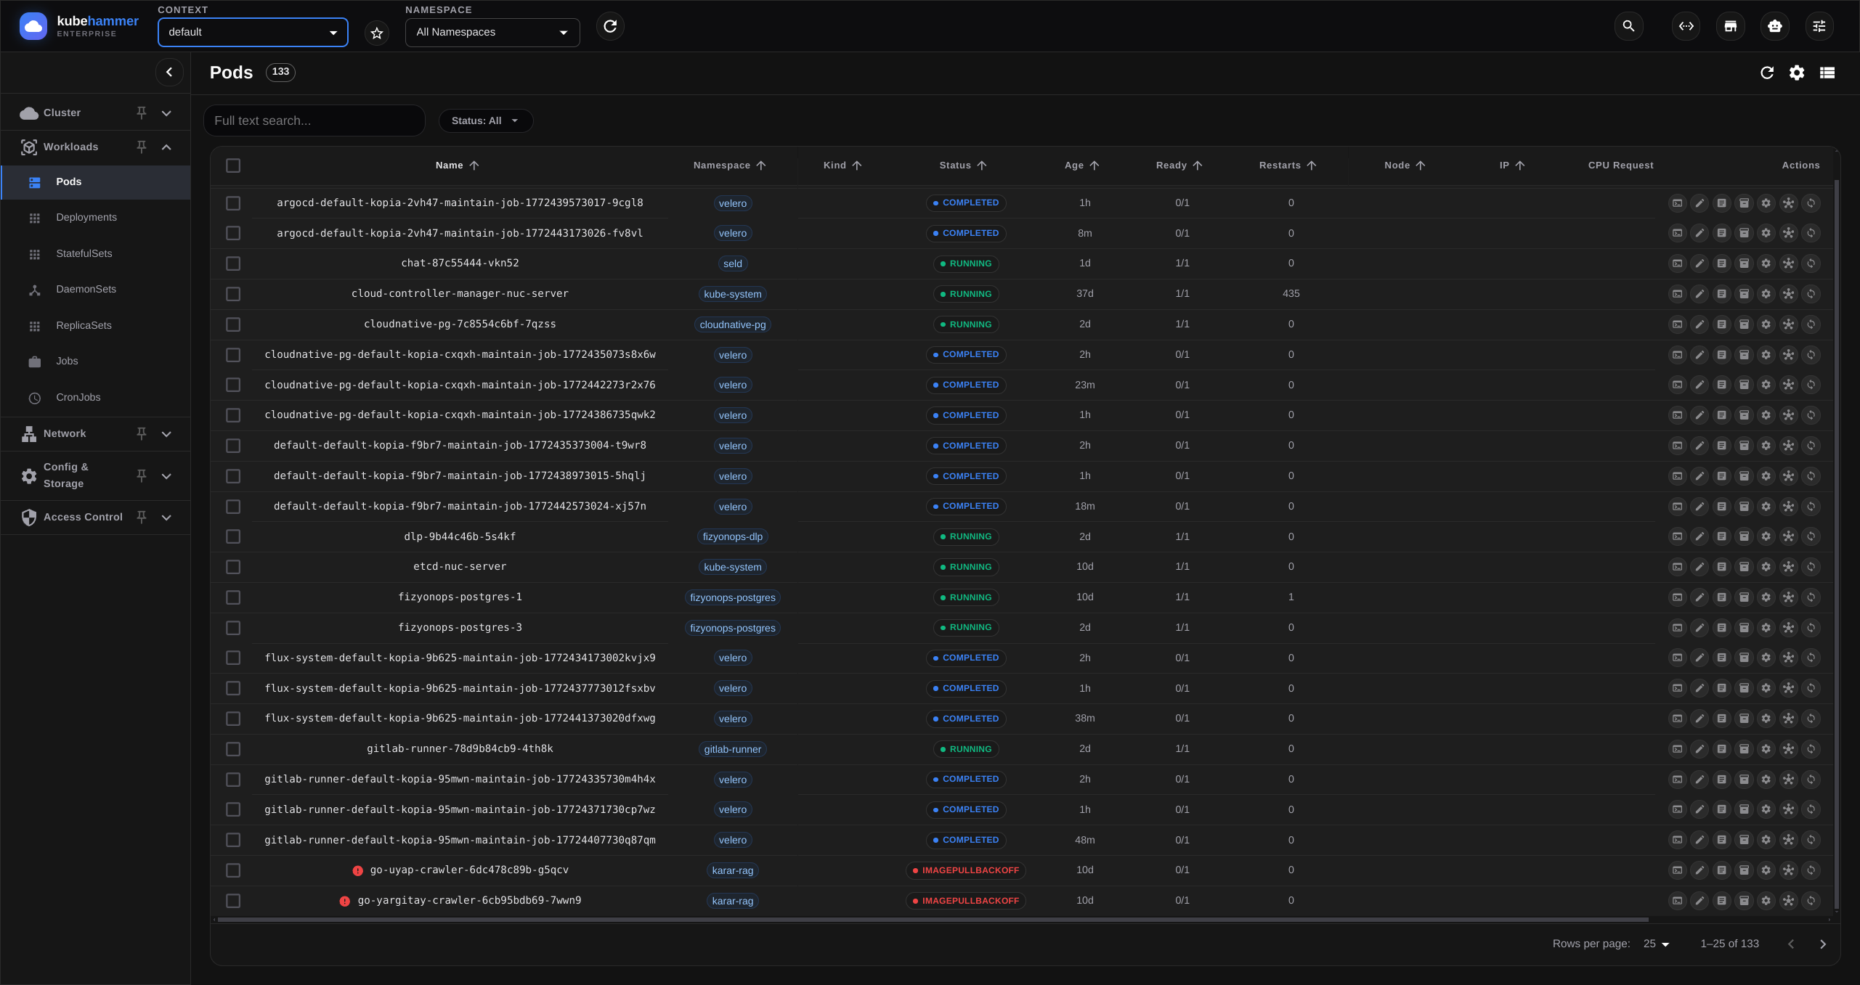Edit the cloud-controller-manager-nuc-server pod
Image resolution: width=1860 pixels, height=985 pixels.
point(1699,294)
